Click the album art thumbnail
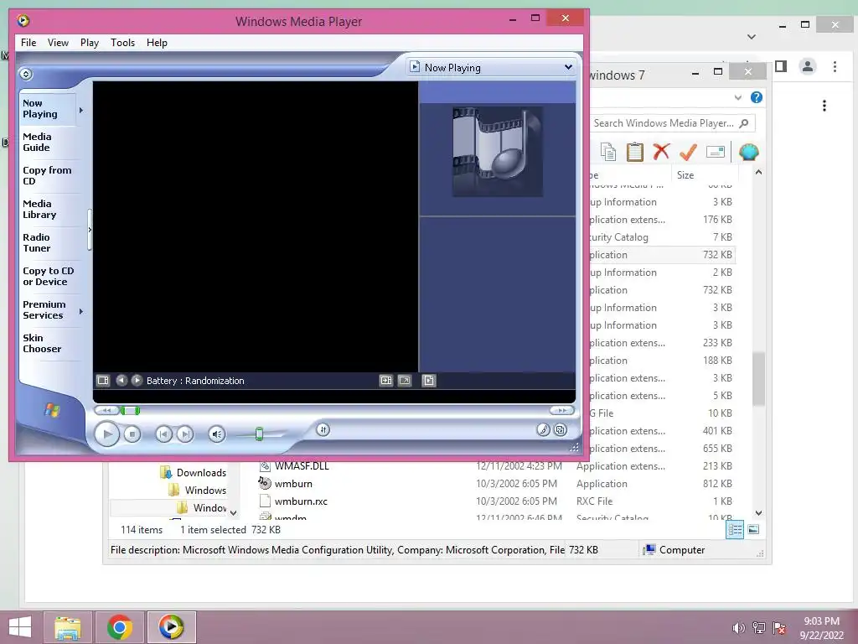858x644 pixels. click(498, 152)
